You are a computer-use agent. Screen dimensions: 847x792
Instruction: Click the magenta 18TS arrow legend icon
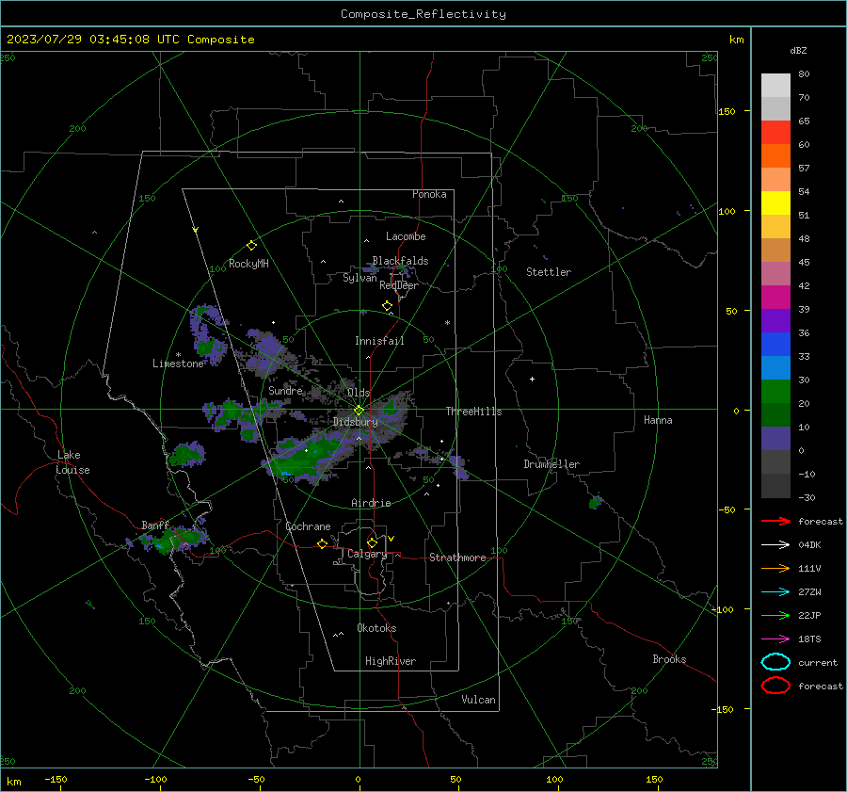tap(775, 639)
